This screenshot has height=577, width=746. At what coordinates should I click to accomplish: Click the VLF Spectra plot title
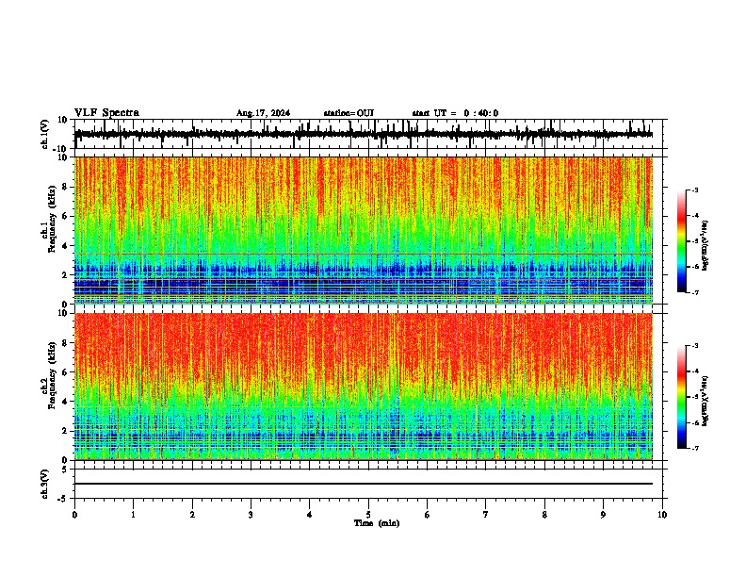click(106, 112)
